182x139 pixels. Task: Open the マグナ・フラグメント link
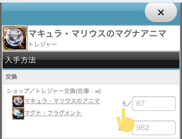(53, 113)
